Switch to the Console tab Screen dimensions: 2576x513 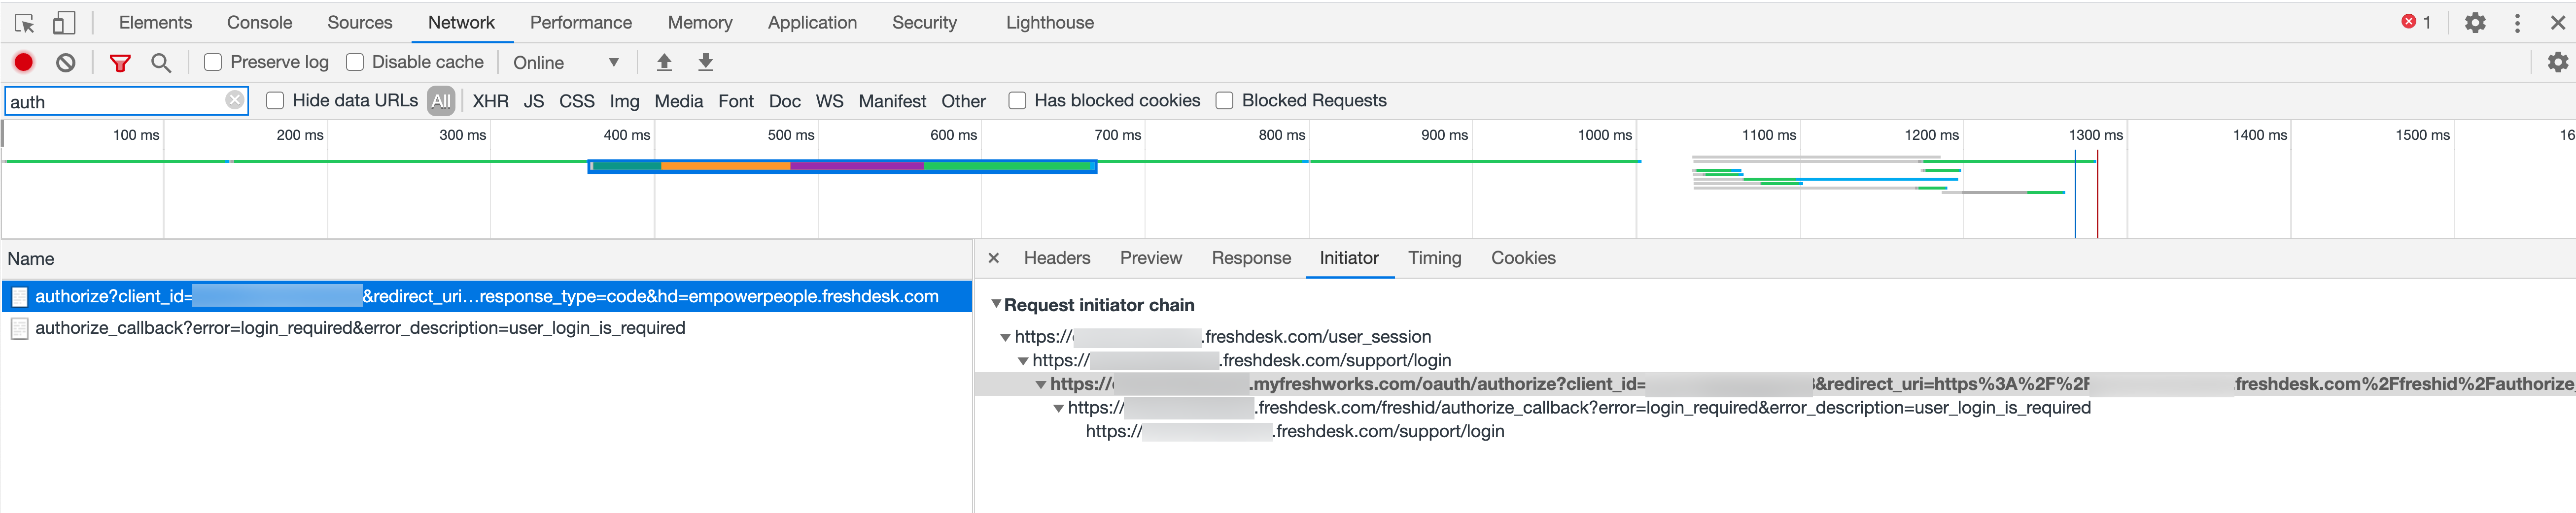pos(259,22)
